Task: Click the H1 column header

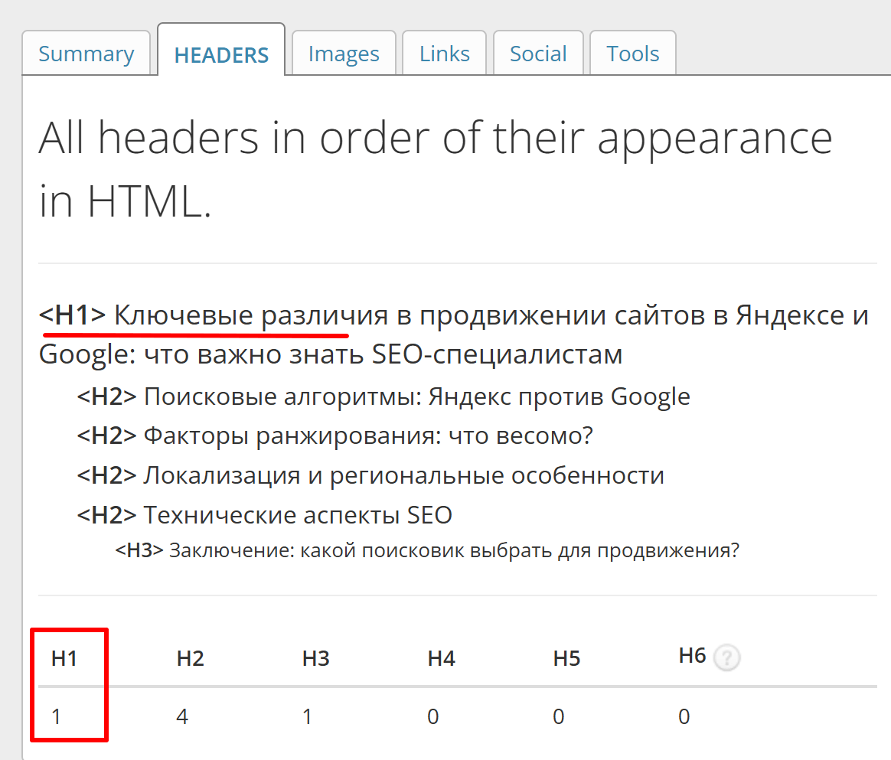Action: pos(64,658)
